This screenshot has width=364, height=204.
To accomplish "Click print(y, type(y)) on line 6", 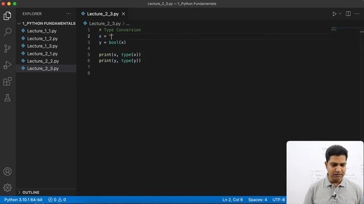I will click(120, 61).
